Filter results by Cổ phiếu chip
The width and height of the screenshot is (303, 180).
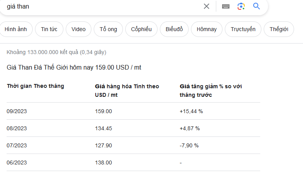(142, 29)
